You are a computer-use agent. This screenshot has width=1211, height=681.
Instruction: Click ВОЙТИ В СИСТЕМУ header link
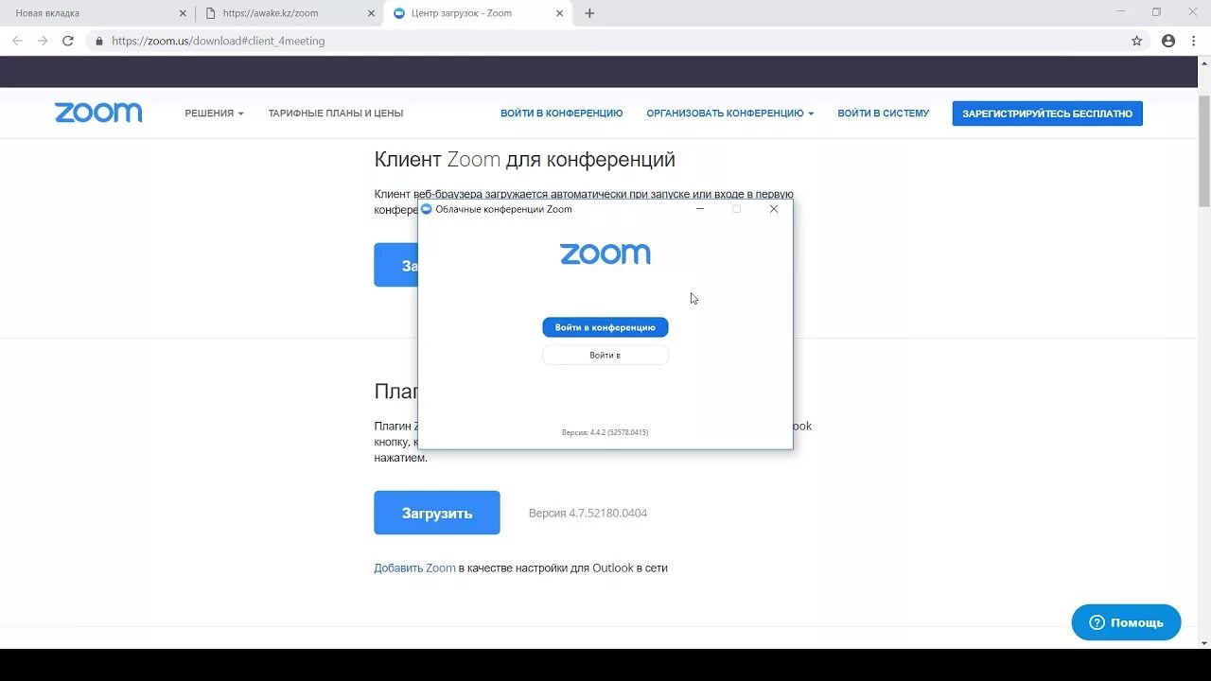pyautogui.click(x=883, y=113)
